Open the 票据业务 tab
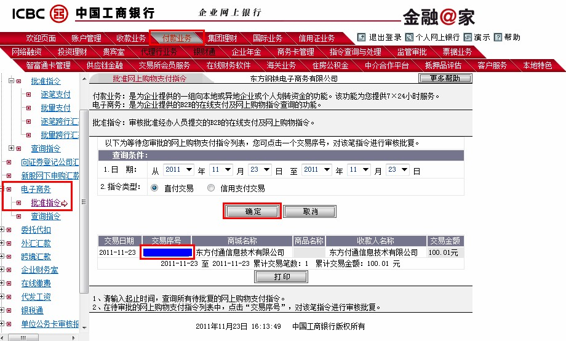566x341 pixels. (457, 52)
